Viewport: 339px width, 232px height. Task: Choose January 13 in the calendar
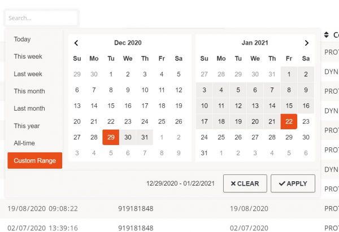(x=255, y=106)
